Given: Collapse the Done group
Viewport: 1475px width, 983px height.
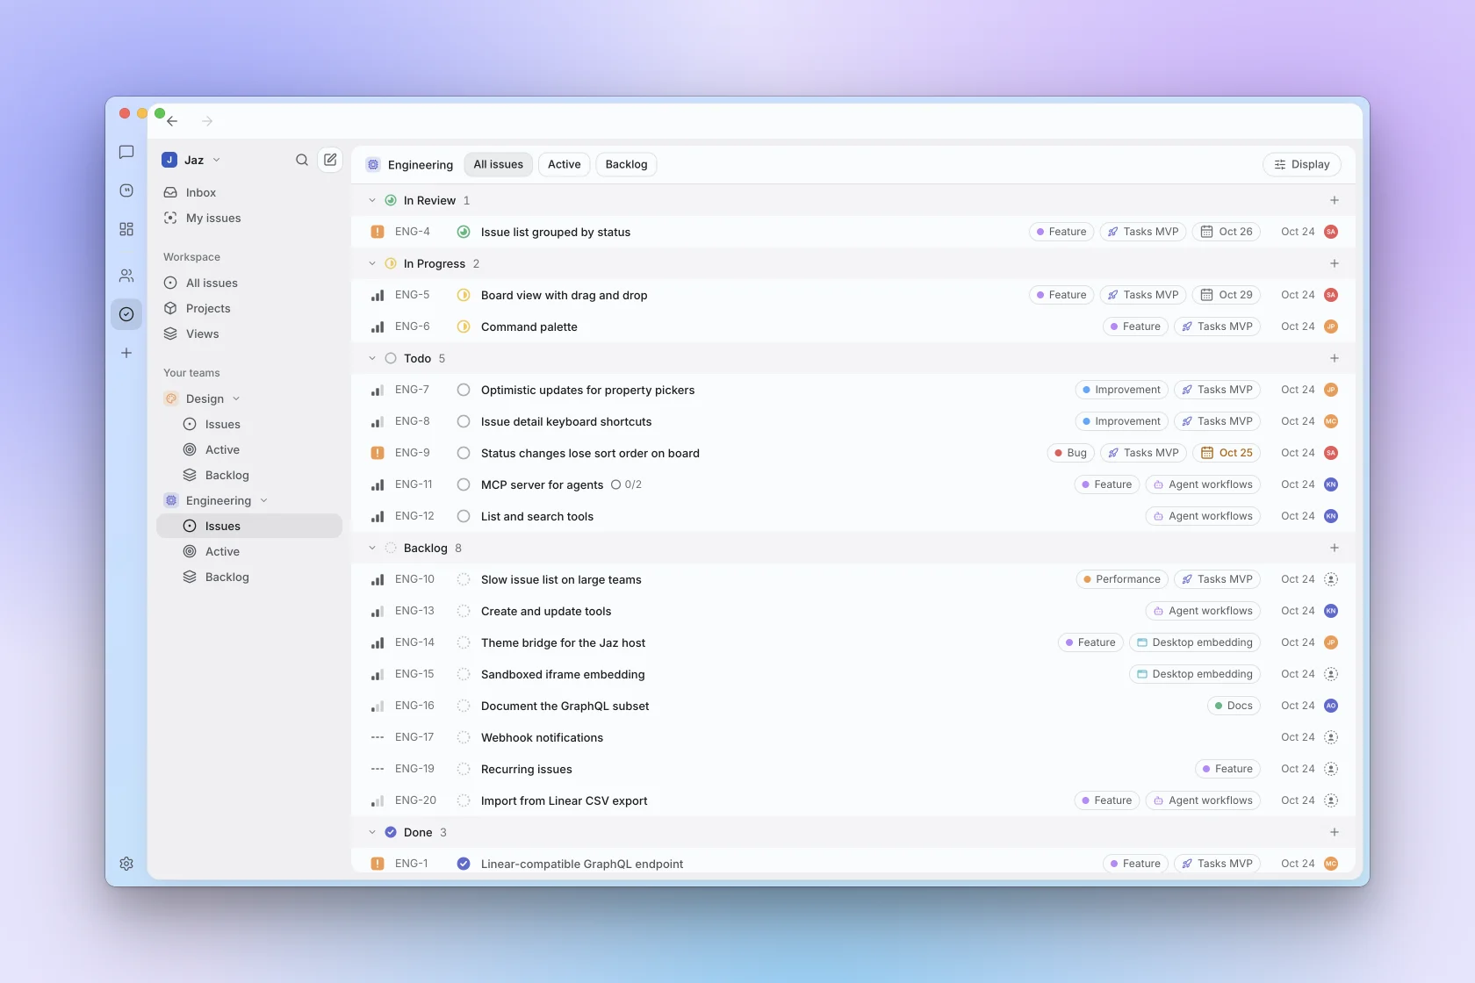Looking at the screenshot, I should 372,832.
